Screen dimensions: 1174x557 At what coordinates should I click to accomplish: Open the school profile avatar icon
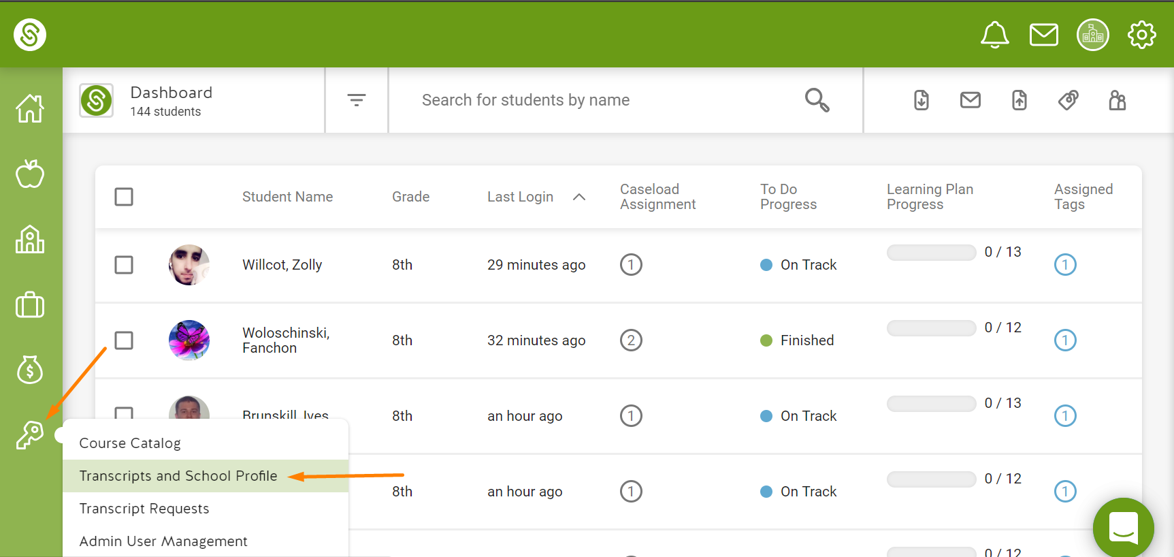point(1092,35)
